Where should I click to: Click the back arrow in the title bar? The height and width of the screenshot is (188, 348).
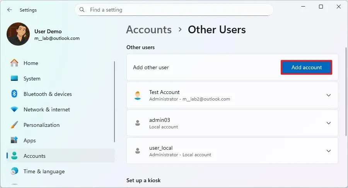pos(10,10)
